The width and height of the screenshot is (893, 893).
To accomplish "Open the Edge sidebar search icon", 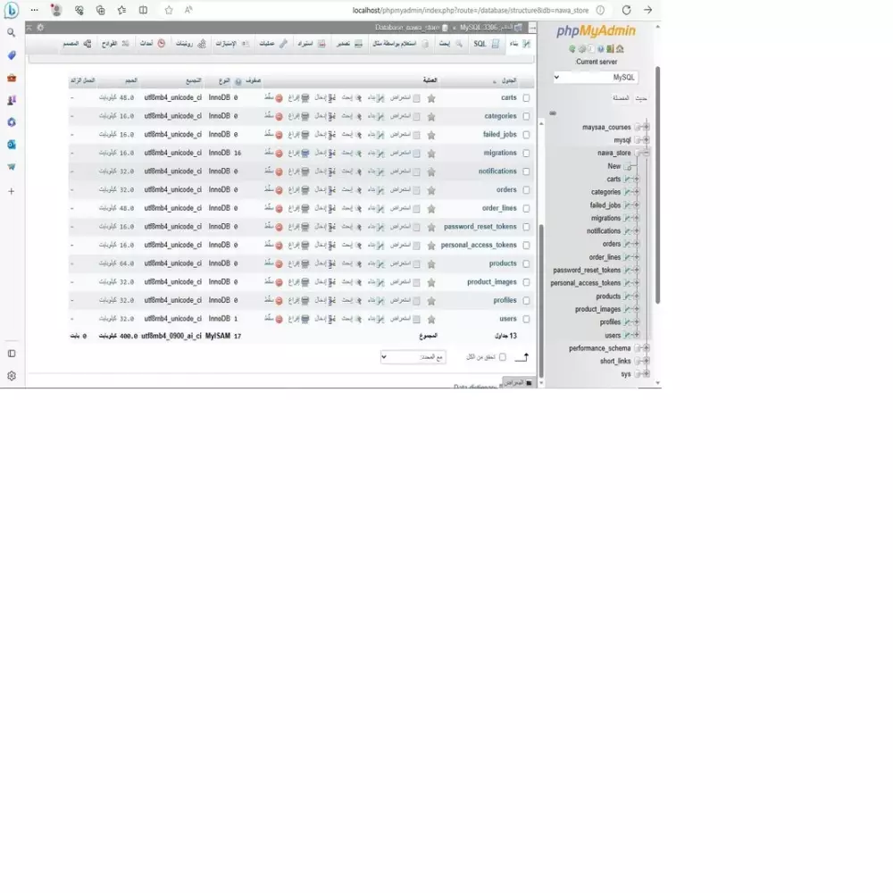I will coord(12,32).
